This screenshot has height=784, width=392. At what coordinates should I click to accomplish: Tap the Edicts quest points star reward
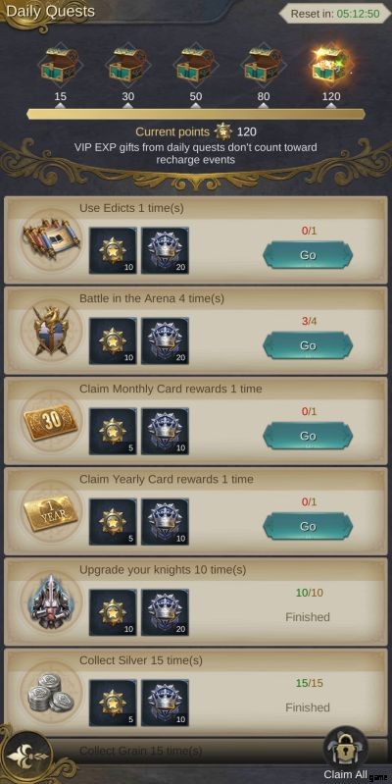click(x=113, y=250)
